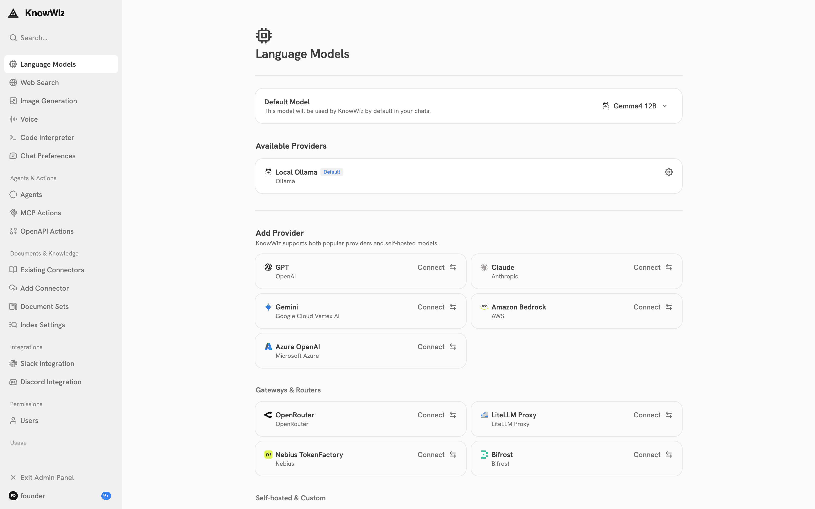Click the Anthropic logo on Claude card

[484, 267]
